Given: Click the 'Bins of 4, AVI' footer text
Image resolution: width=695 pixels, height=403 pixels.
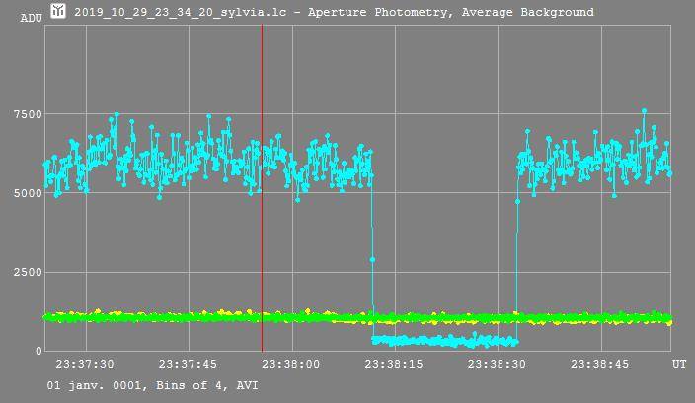Looking at the screenshot, I should [x=206, y=385].
